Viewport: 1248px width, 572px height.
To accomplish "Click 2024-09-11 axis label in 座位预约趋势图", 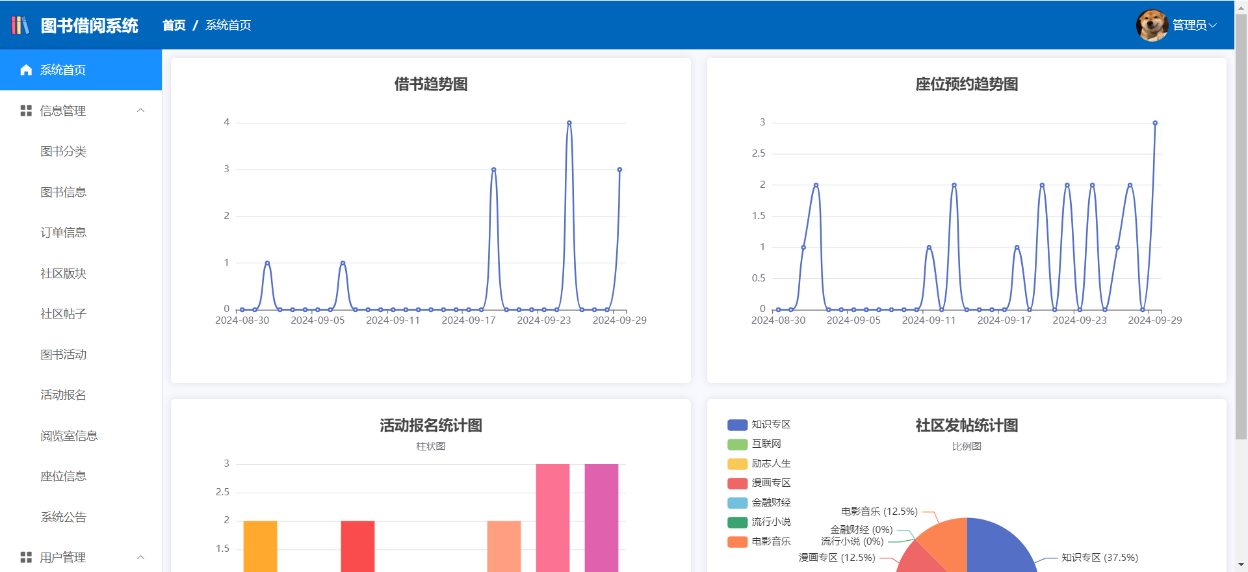I will (929, 320).
